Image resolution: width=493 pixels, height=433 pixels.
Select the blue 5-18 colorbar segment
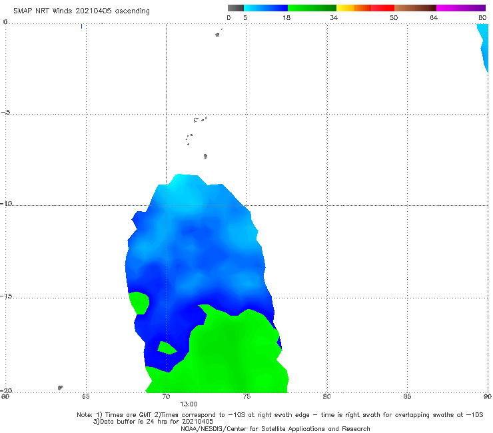coord(266,8)
